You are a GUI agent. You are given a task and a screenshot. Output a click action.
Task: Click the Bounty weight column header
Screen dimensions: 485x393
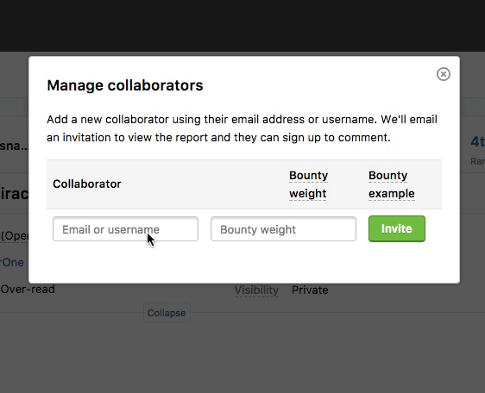coord(308,184)
